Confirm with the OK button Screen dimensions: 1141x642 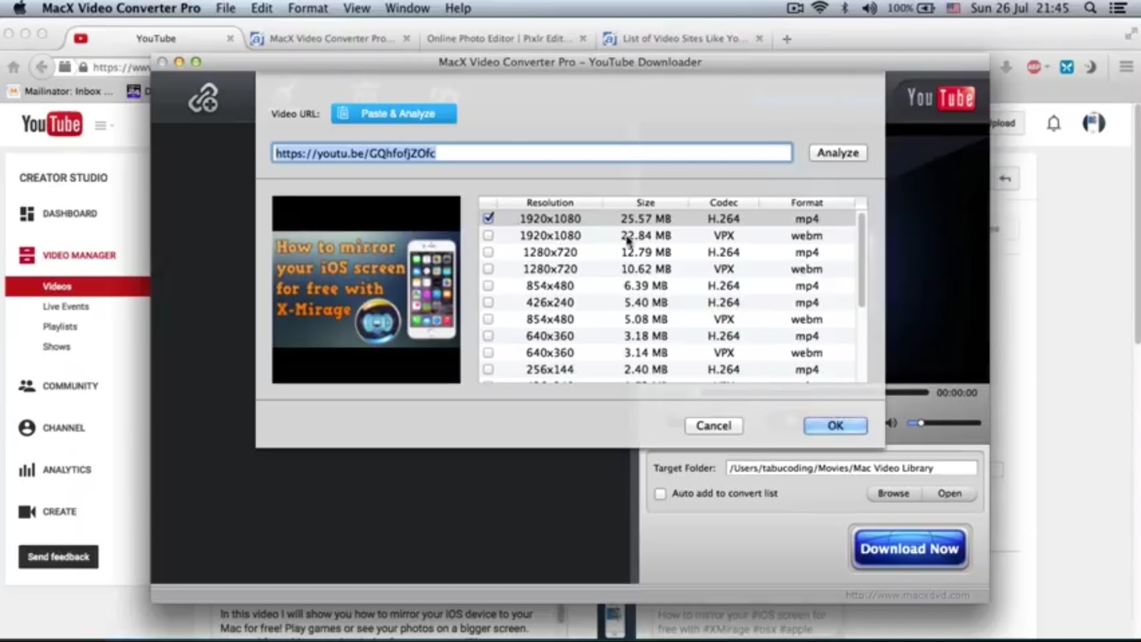point(835,426)
